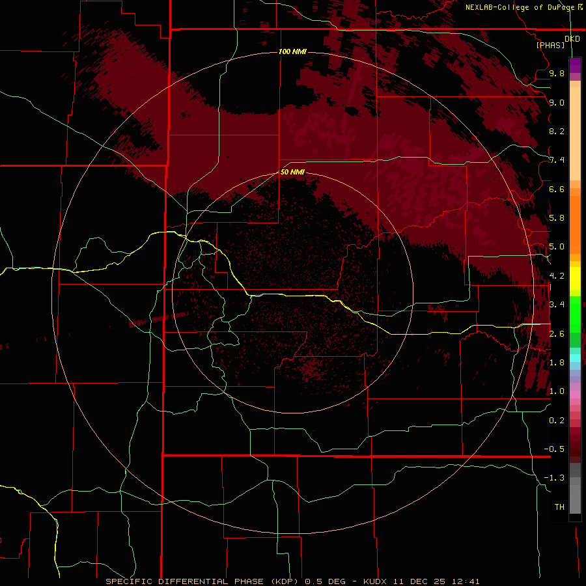Click the 9.8 color scale value

click(x=557, y=73)
